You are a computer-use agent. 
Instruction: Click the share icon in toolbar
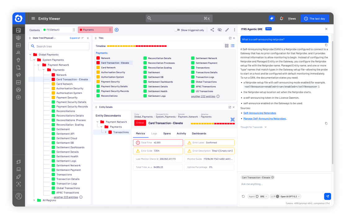pyautogui.click(x=212, y=30)
